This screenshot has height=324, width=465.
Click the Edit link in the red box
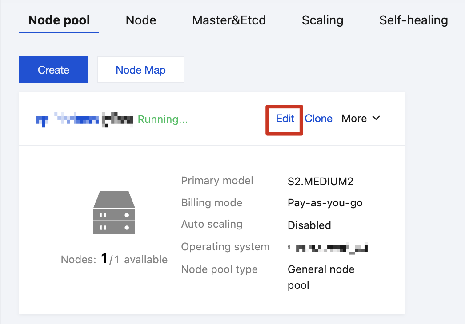point(285,119)
